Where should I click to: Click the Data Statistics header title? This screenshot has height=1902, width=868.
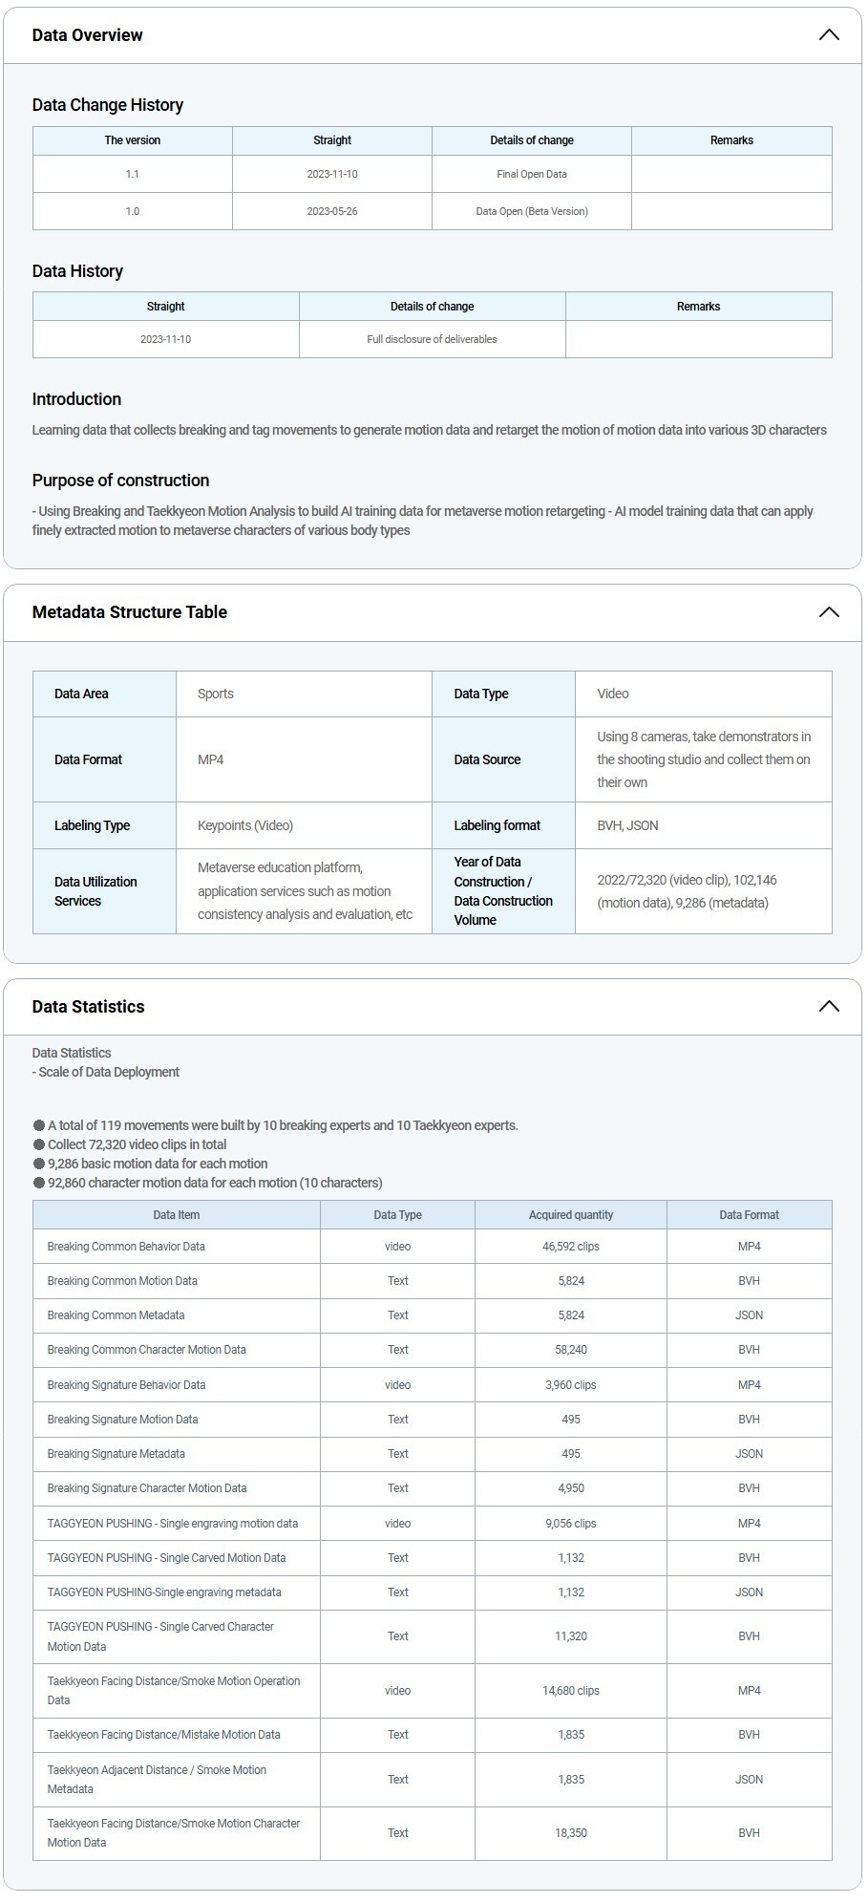(88, 1007)
